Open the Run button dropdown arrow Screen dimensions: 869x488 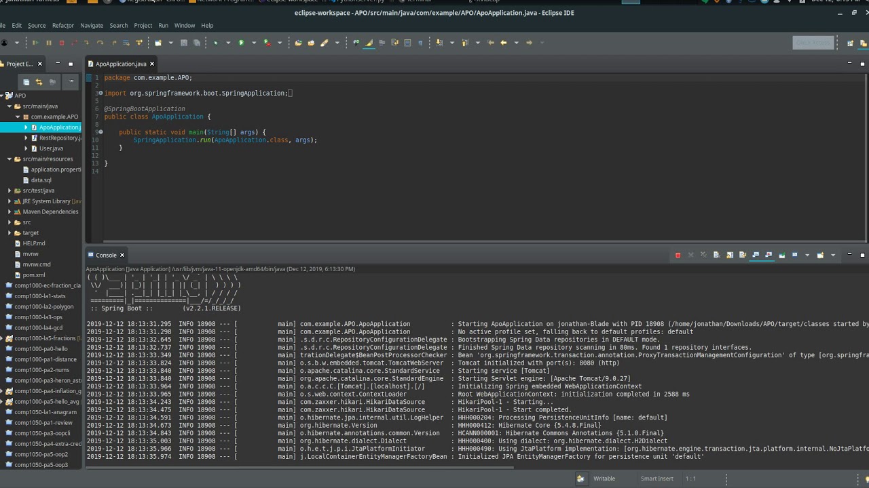pyautogui.click(x=253, y=43)
